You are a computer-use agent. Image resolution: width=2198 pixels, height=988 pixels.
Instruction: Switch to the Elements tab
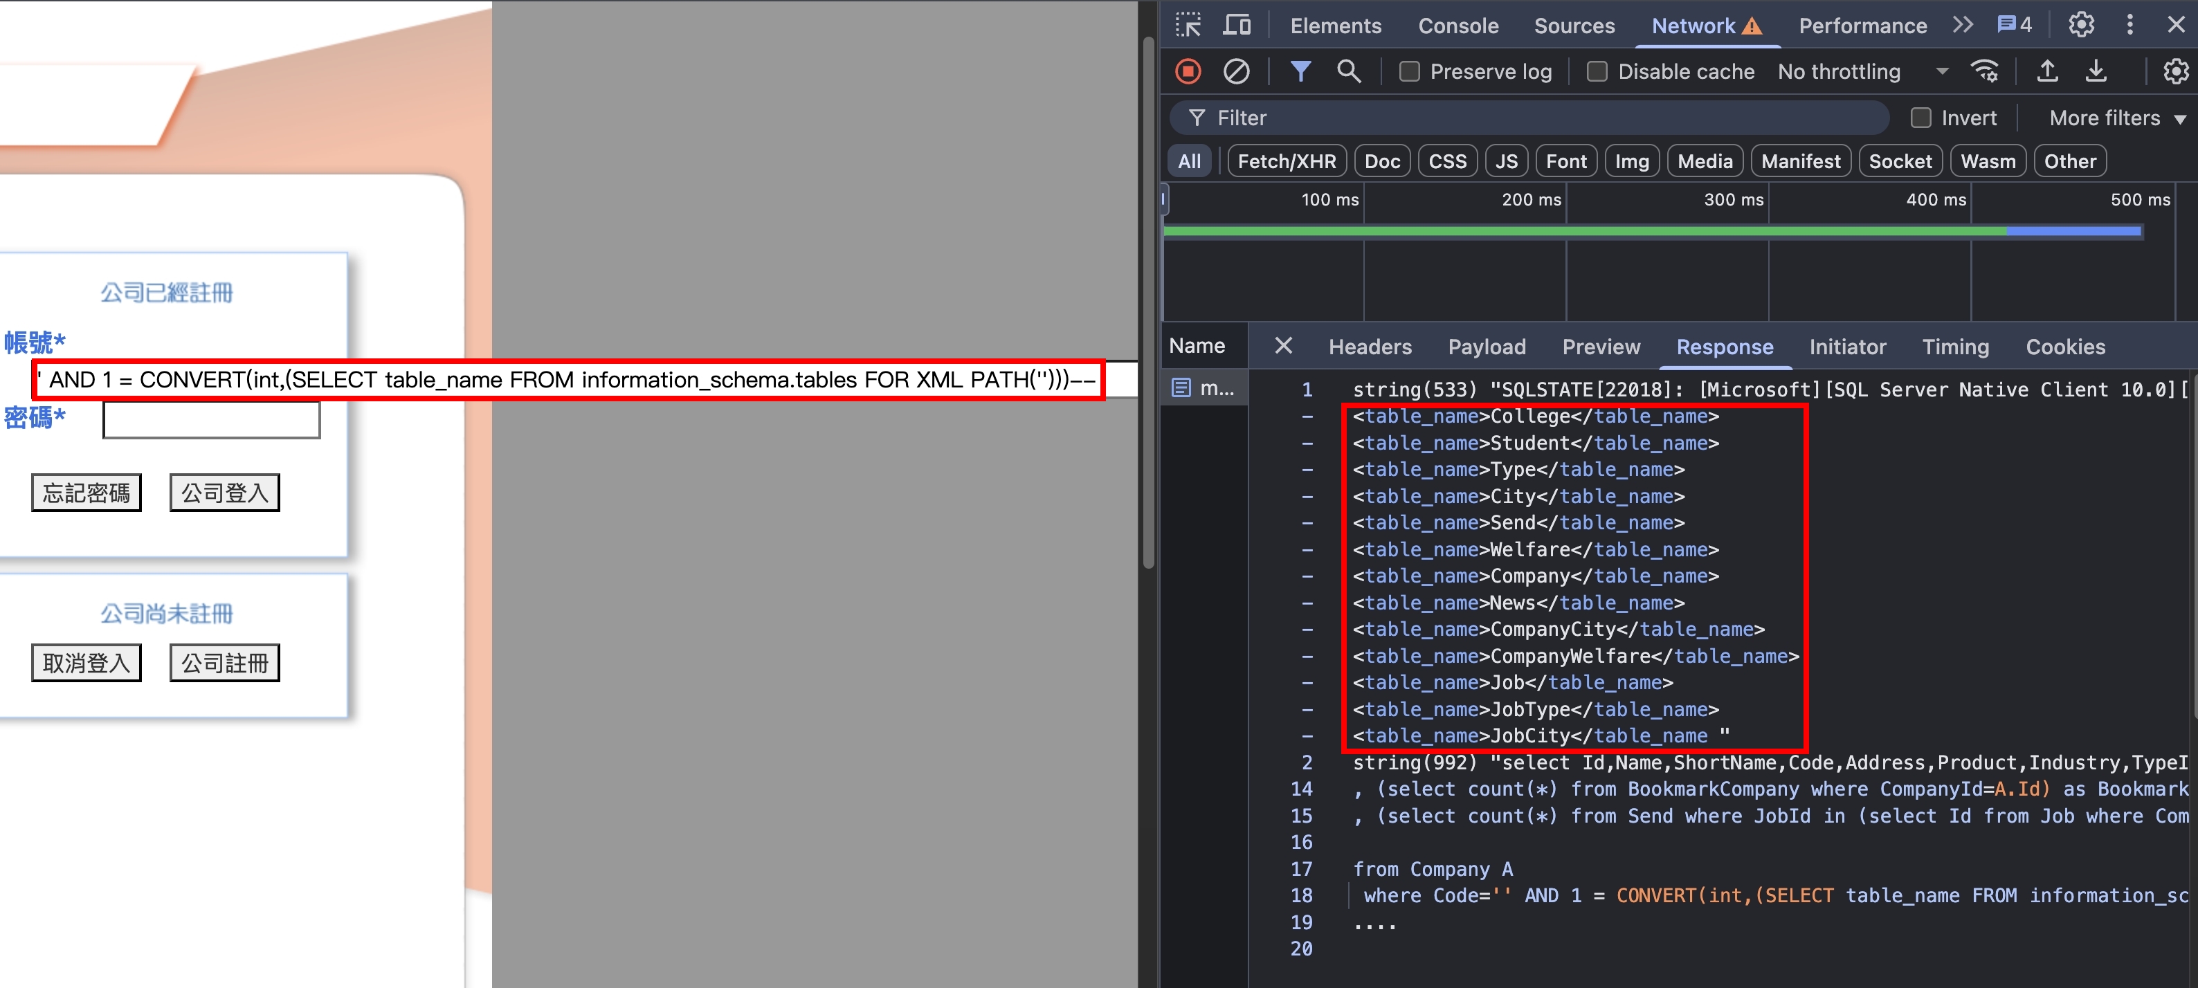[x=1336, y=26]
